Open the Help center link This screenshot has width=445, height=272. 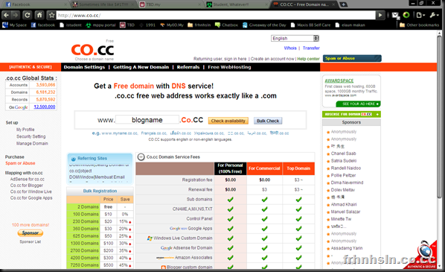coord(308,59)
